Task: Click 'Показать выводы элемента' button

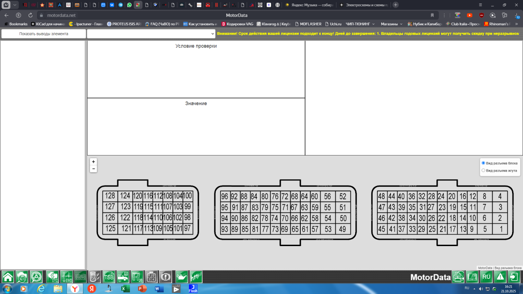Action: point(44,34)
